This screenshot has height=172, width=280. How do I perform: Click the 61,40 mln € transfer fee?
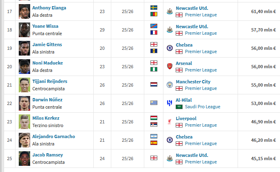point(263,11)
